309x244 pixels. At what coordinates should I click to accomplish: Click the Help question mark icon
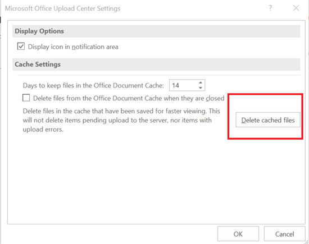coord(270,8)
